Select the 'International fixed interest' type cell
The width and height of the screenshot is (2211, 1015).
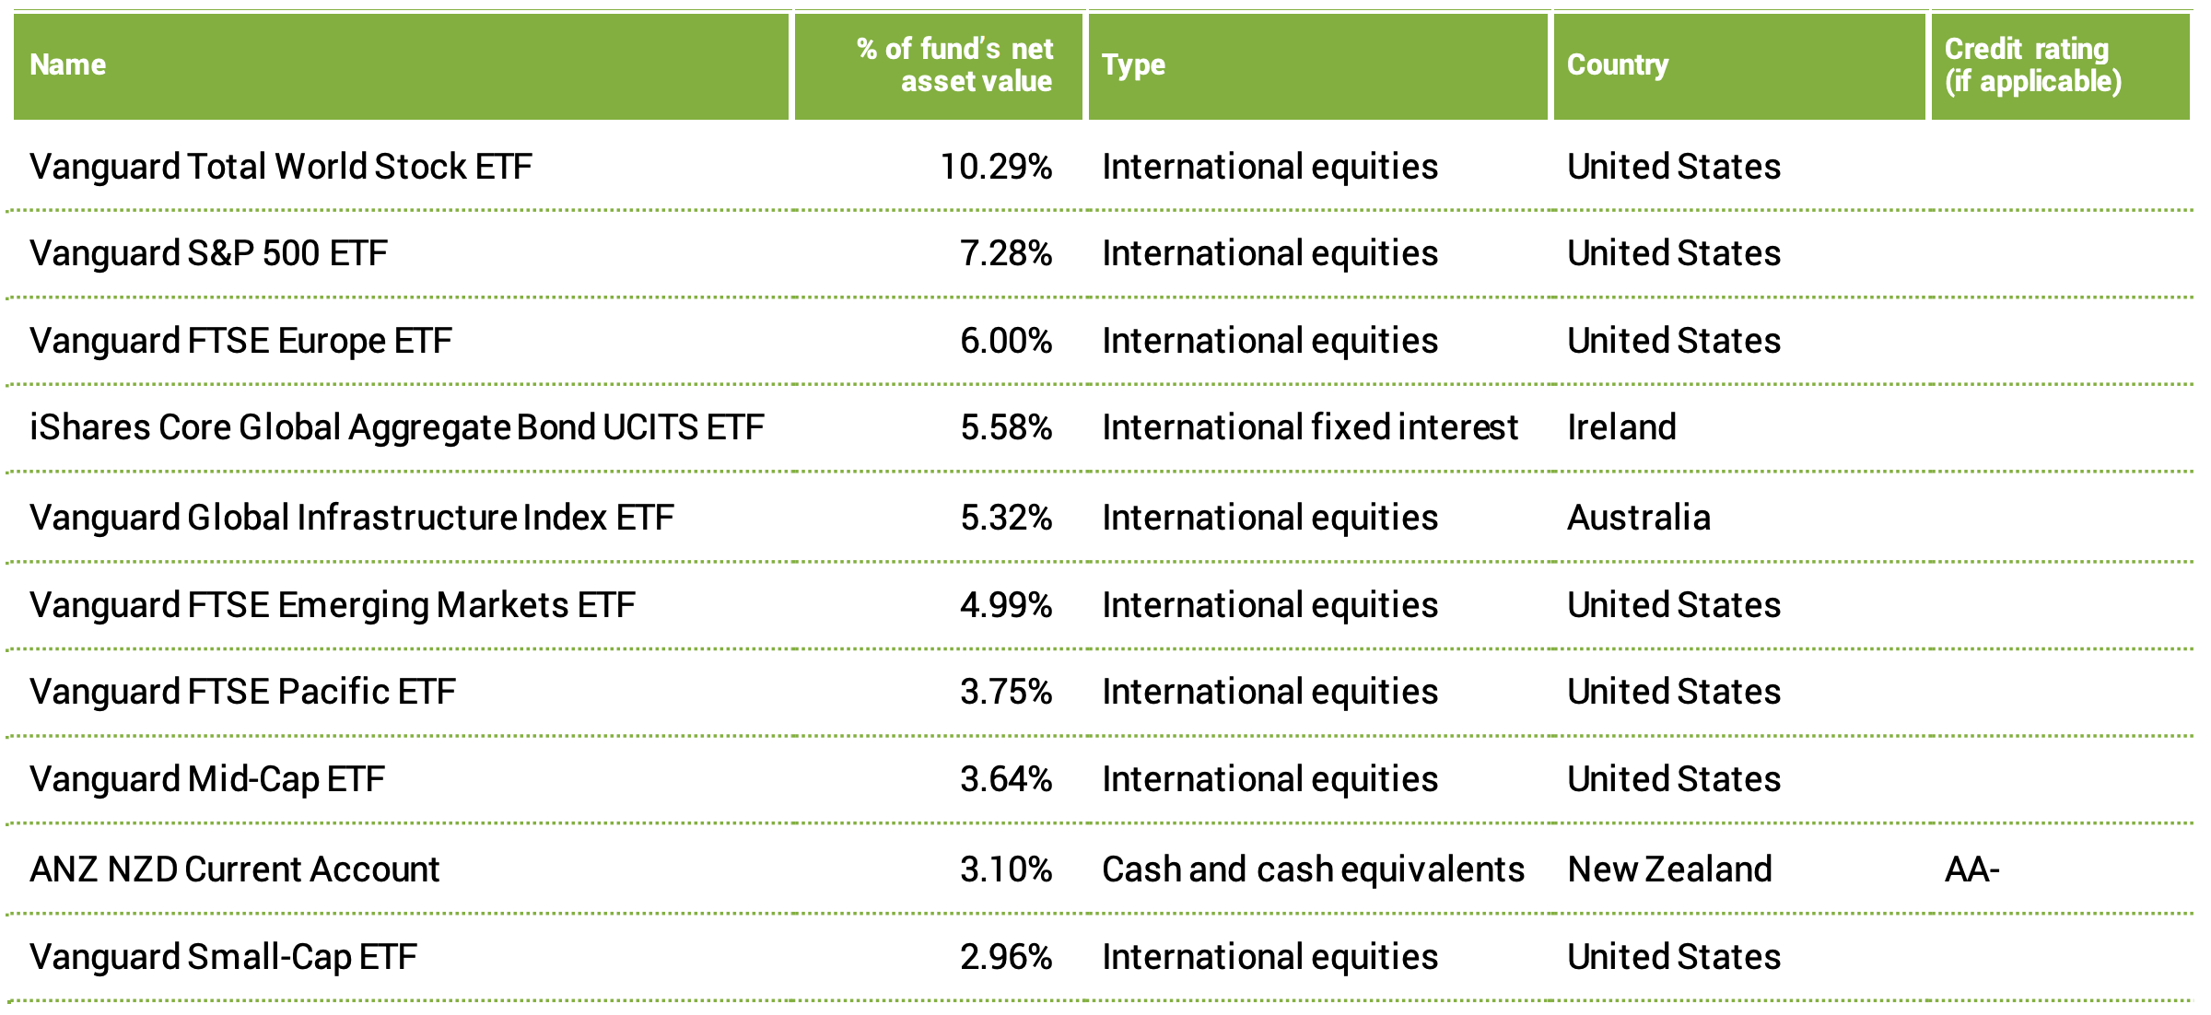pyautogui.click(x=1309, y=427)
